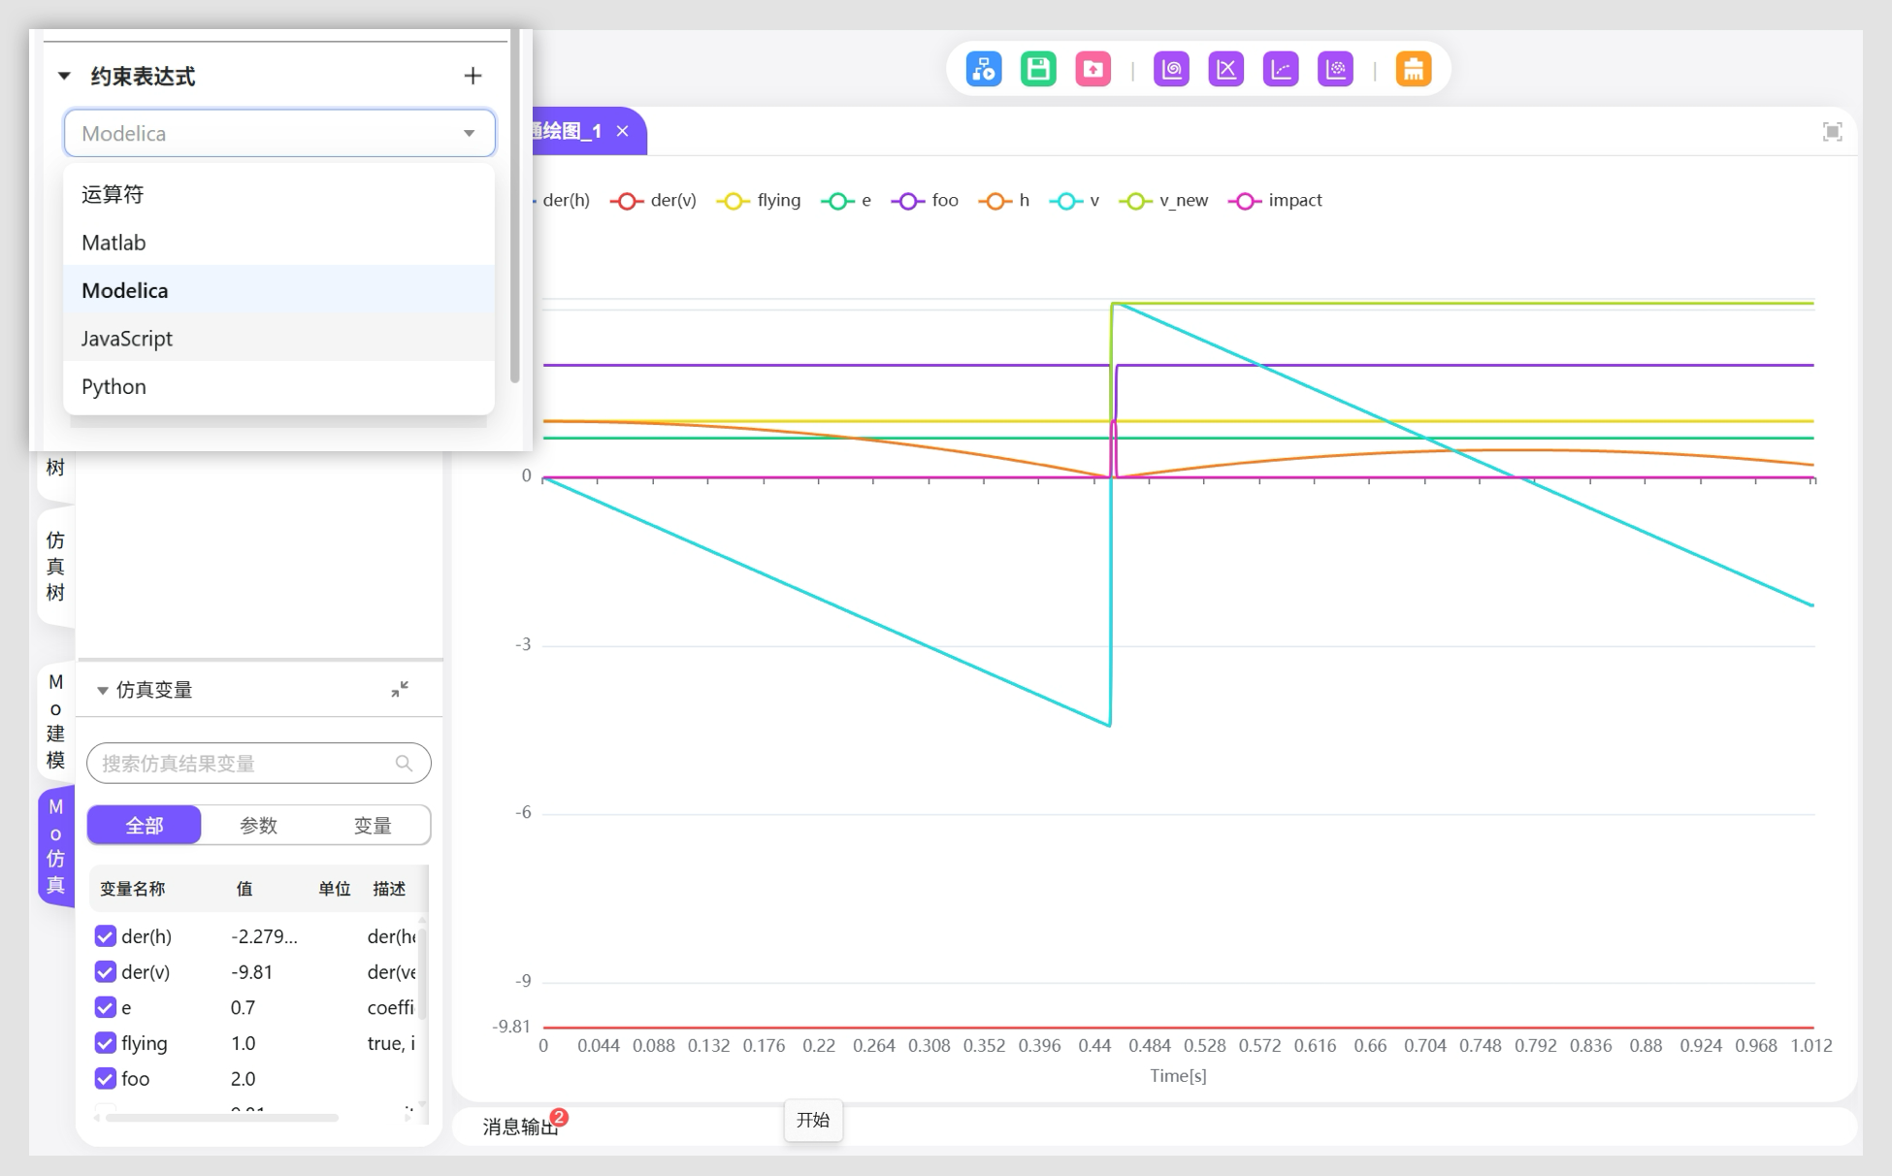Click the 单位 column header
This screenshot has width=1892, height=1176.
click(x=335, y=889)
